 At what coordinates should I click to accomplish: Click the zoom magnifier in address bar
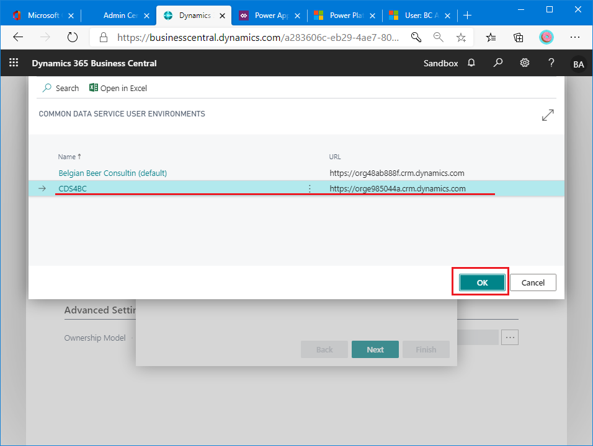[x=439, y=37]
